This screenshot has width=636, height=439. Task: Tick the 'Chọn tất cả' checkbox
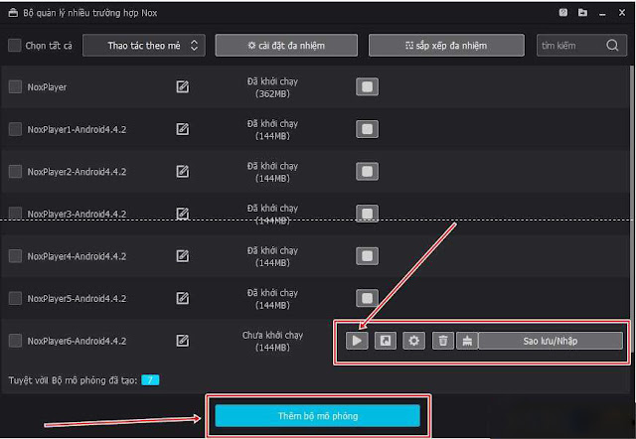[x=15, y=45]
